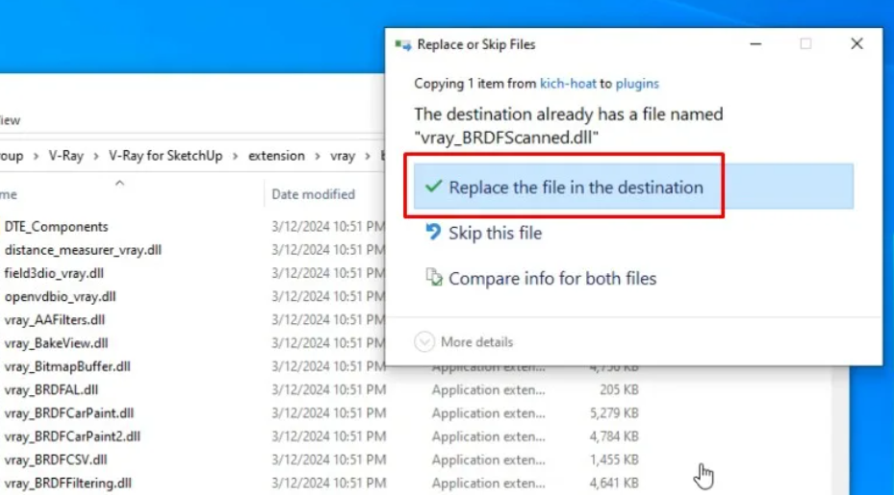Sort files by Date modified column

(x=313, y=194)
